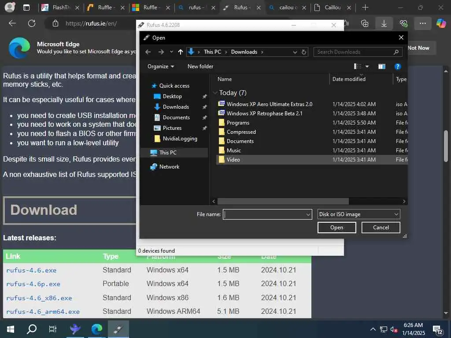
Task: Select the Programs folder
Action: click(x=237, y=123)
